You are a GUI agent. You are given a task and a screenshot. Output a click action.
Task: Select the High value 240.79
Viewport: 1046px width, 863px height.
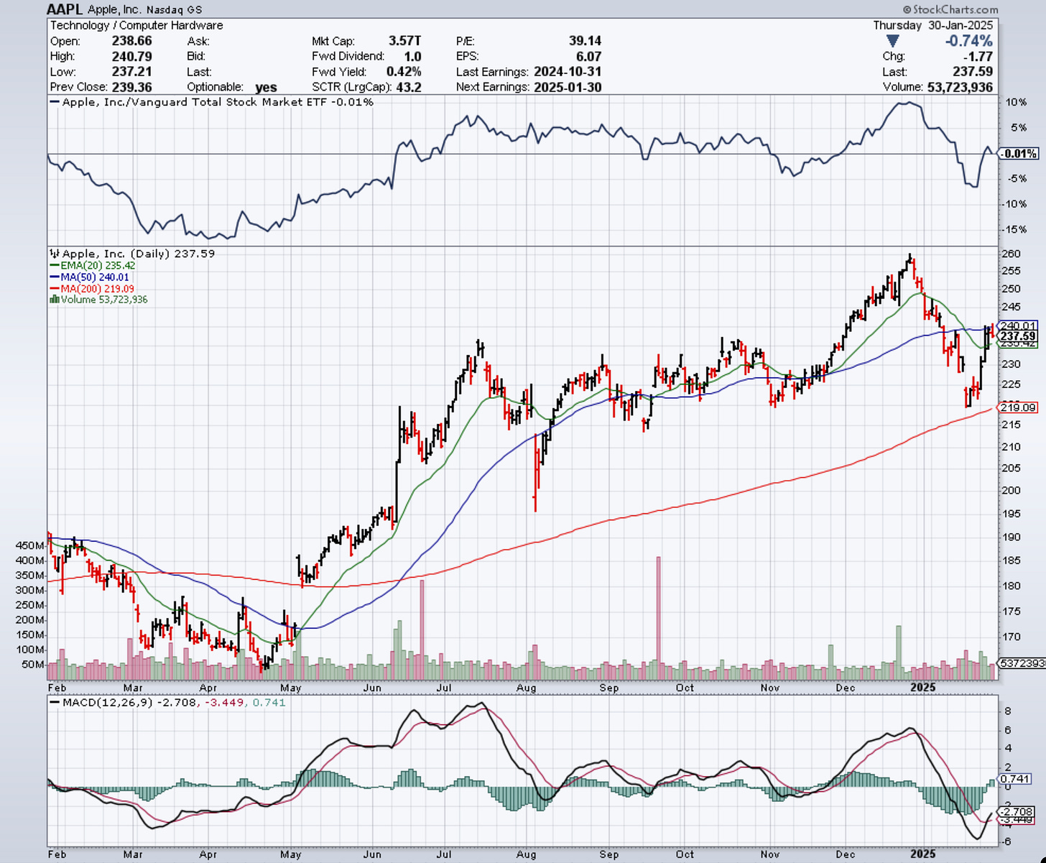[131, 56]
